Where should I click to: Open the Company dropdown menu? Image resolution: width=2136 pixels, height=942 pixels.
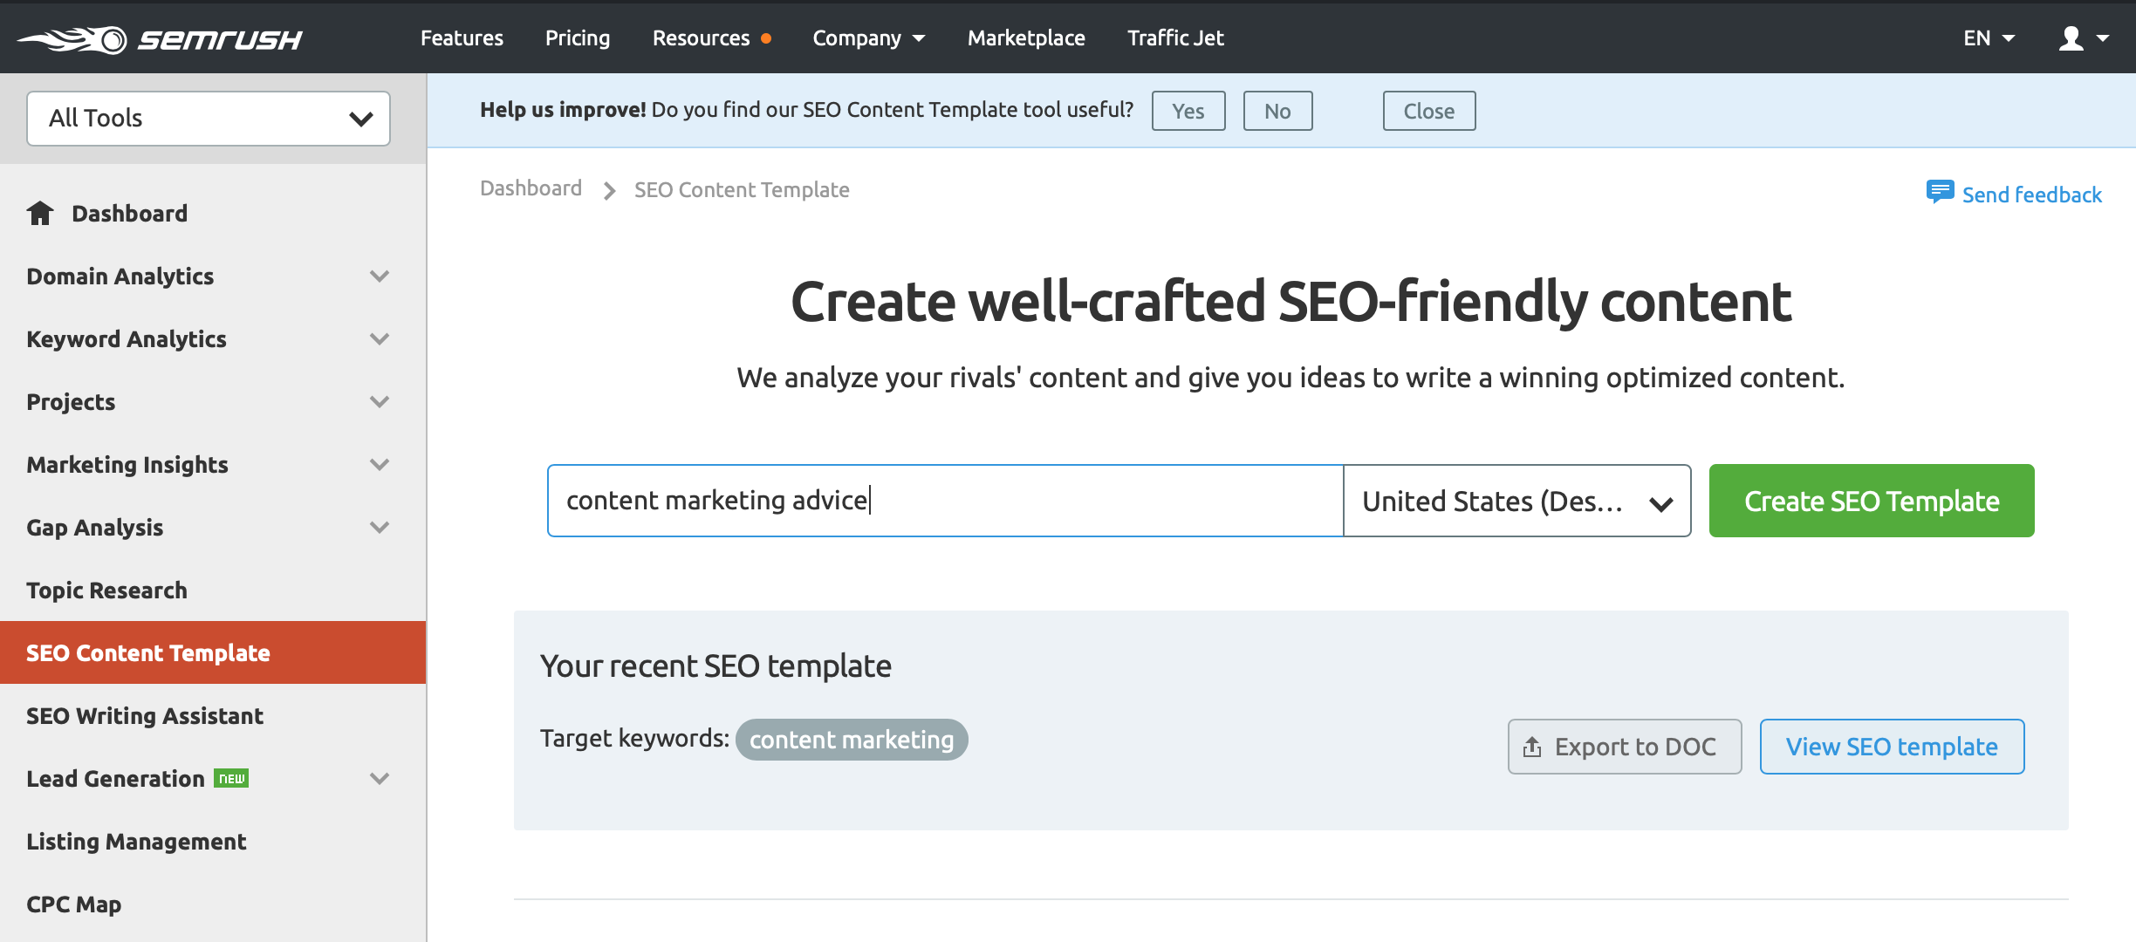(x=868, y=38)
